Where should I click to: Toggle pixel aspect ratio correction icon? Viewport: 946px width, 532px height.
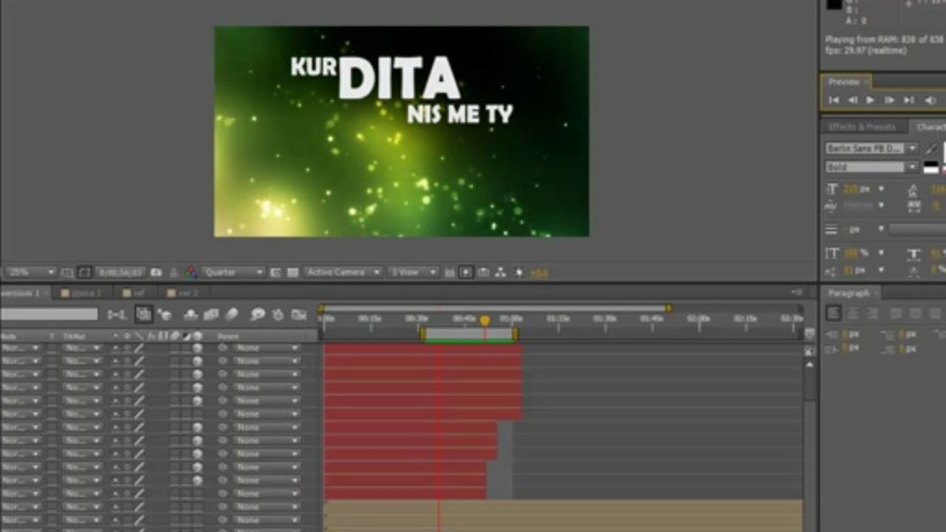click(x=449, y=273)
